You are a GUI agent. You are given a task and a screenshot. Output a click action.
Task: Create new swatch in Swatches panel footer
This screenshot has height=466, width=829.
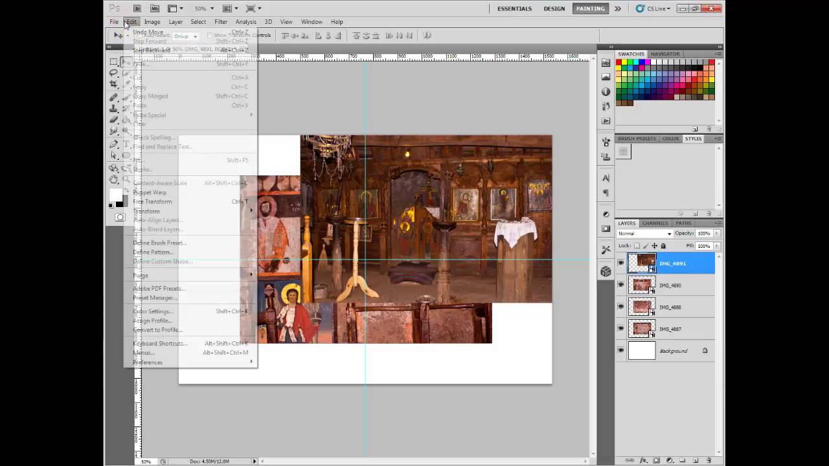click(x=696, y=129)
